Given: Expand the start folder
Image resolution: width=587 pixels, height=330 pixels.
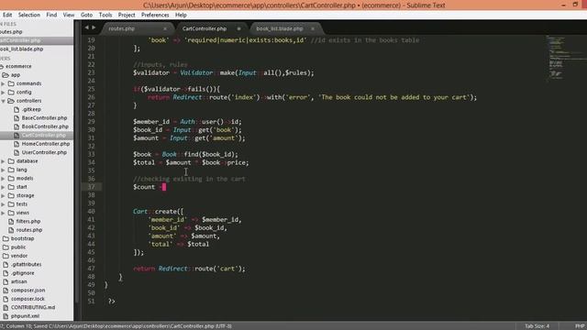Looking at the screenshot, I should [4, 187].
